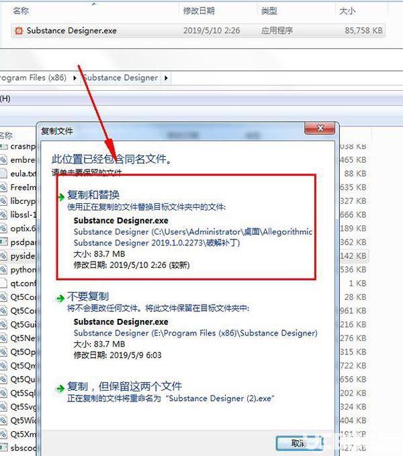
Task: Click the Qt5Op file icon
Action: tap(3, 352)
